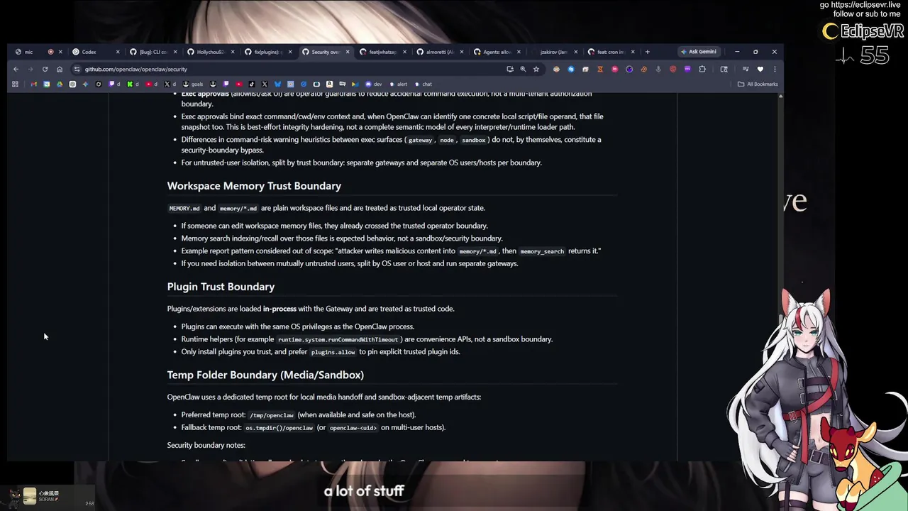The height and width of the screenshot is (511, 908).
Task: Open the 'goals' bookmark
Action: pos(193,84)
